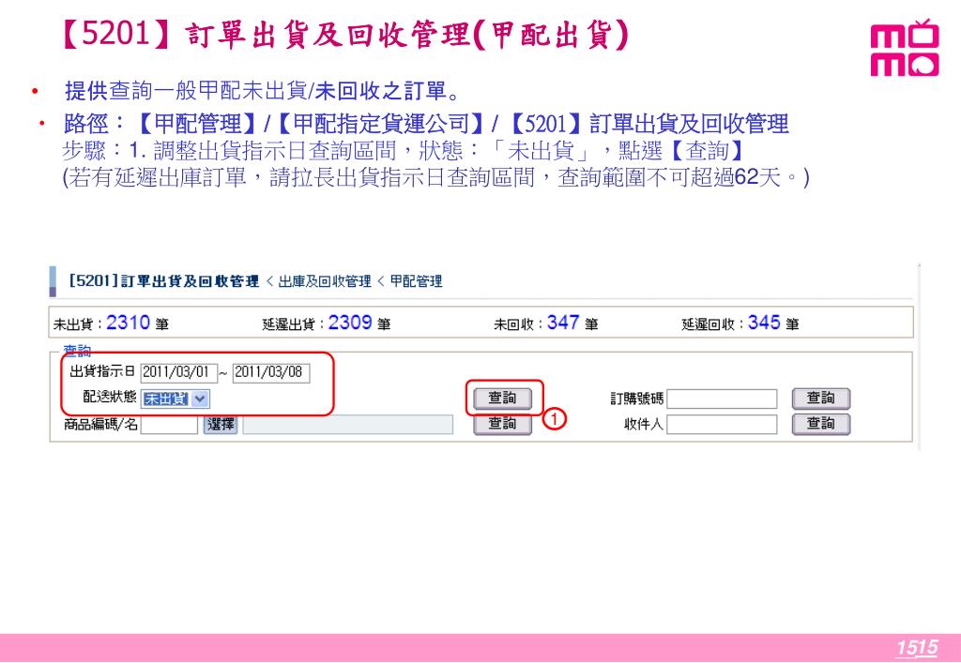Click the 查詢 button next to 收件人
Screen dimensions: 961x663
820,424
